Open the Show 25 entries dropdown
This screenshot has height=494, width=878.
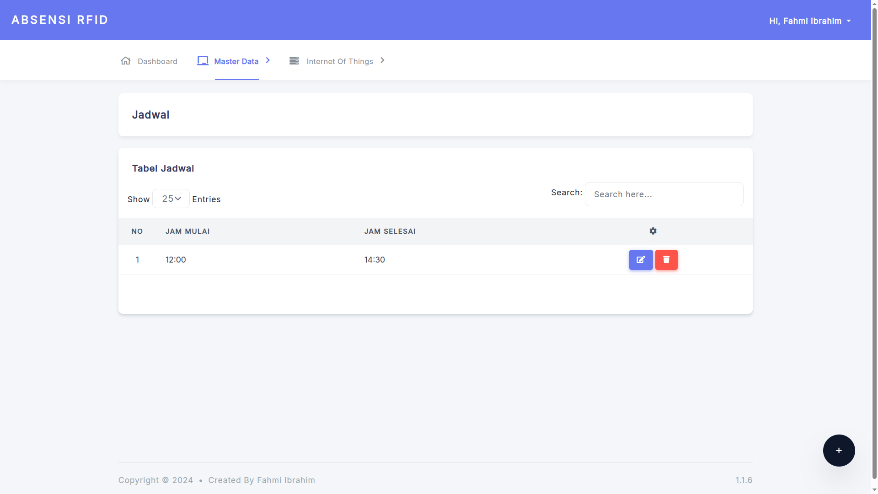coord(171,199)
